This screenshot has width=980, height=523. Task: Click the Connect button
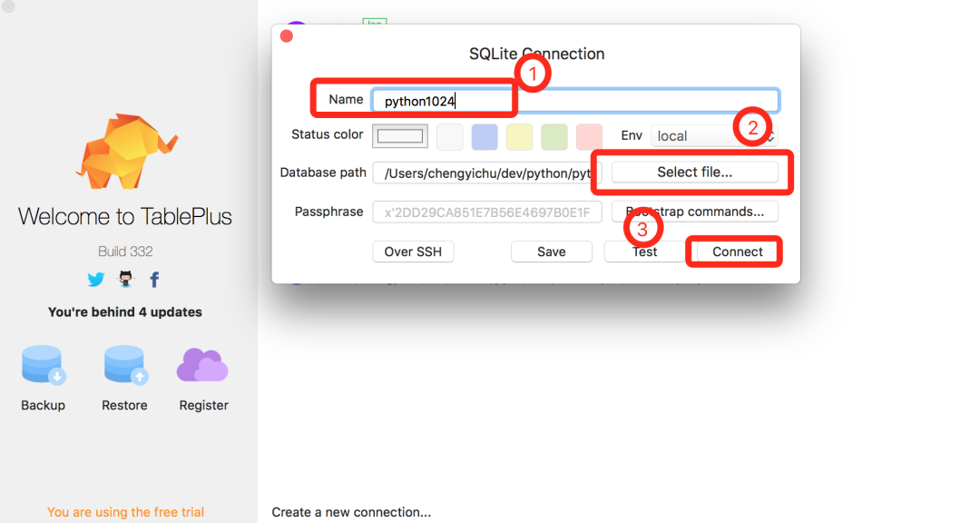click(x=738, y=252)
